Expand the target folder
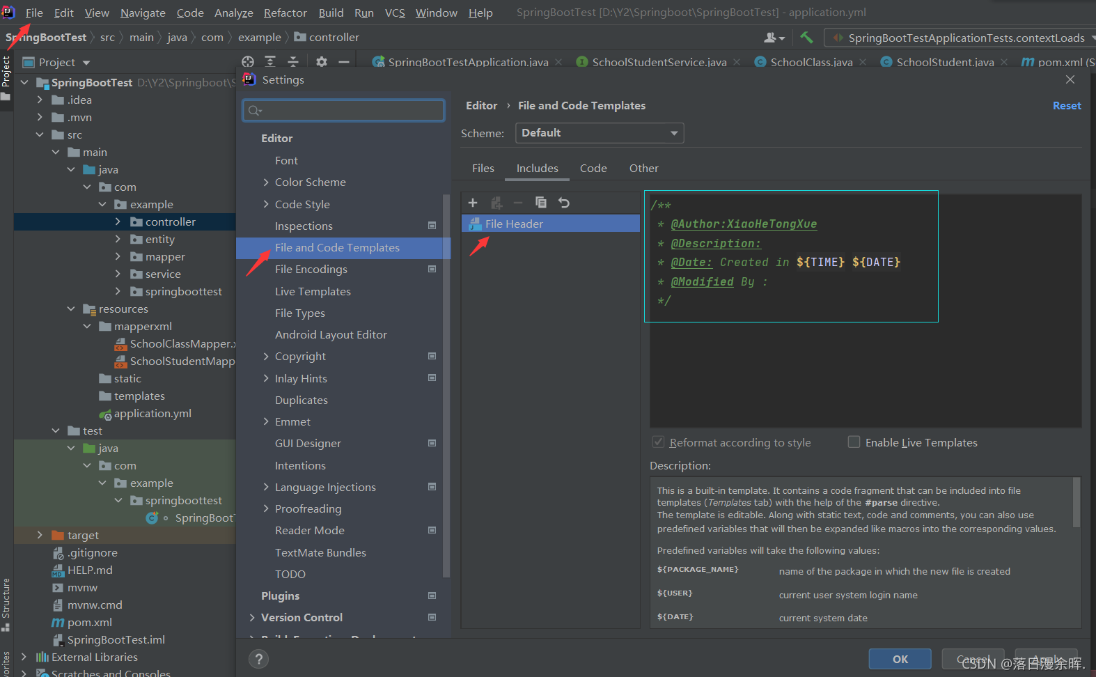 point(40,535)
